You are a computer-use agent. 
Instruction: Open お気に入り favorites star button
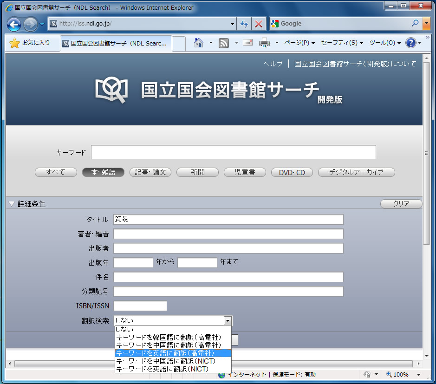click(29, 43)
